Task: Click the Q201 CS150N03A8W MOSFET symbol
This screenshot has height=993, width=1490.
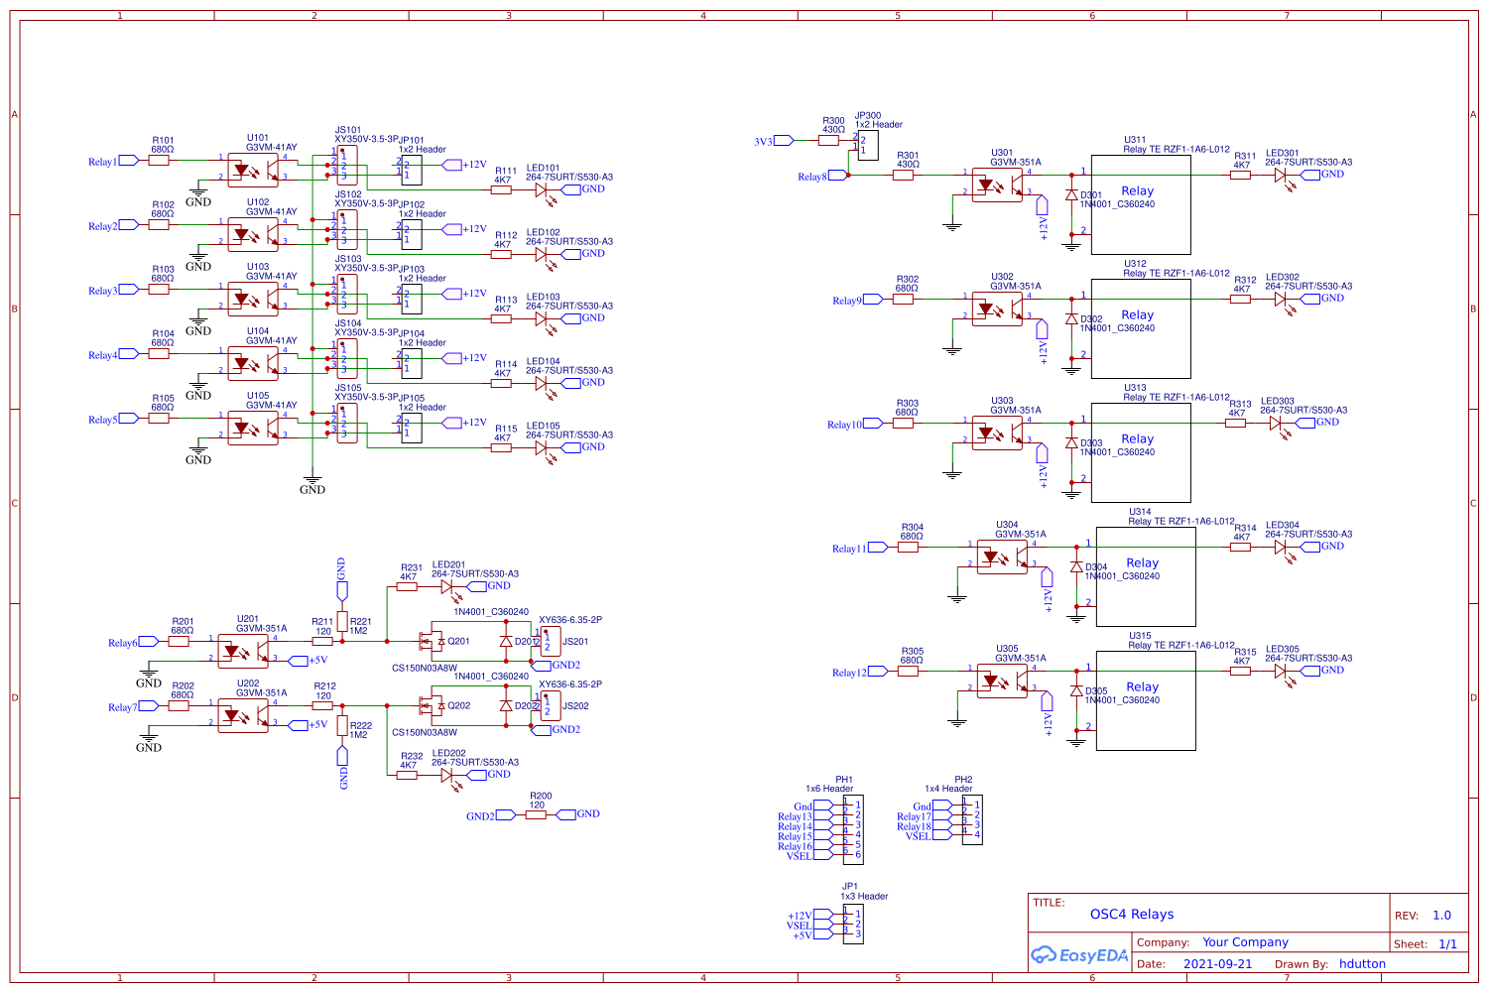Action: click(x=433, y=641)
